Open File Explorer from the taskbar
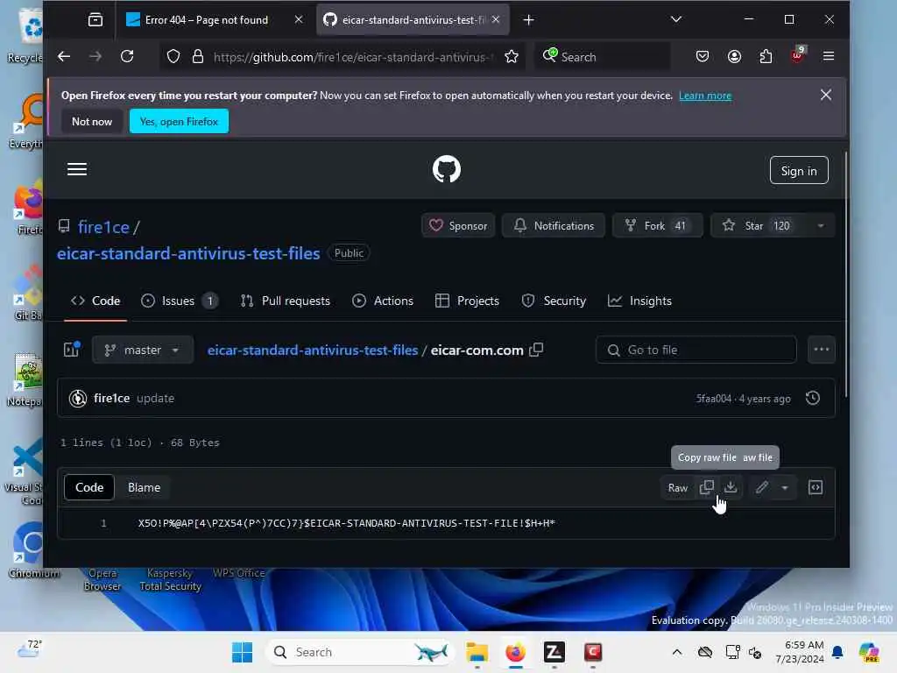Viewport: 897px width, 673px height. [477, 652]
